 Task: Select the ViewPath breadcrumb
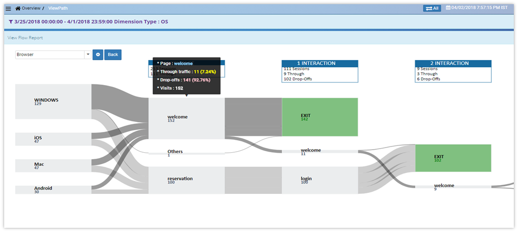pyautogui.click(x=57, y=8)
